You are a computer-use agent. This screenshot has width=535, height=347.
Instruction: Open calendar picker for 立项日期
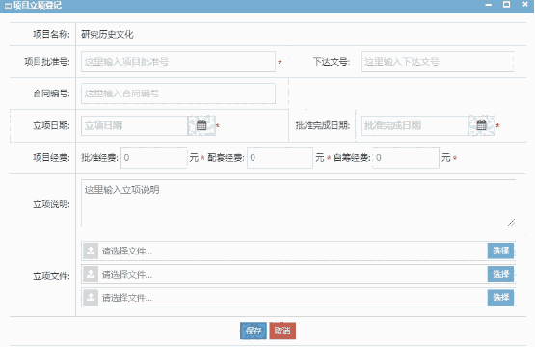201,125
